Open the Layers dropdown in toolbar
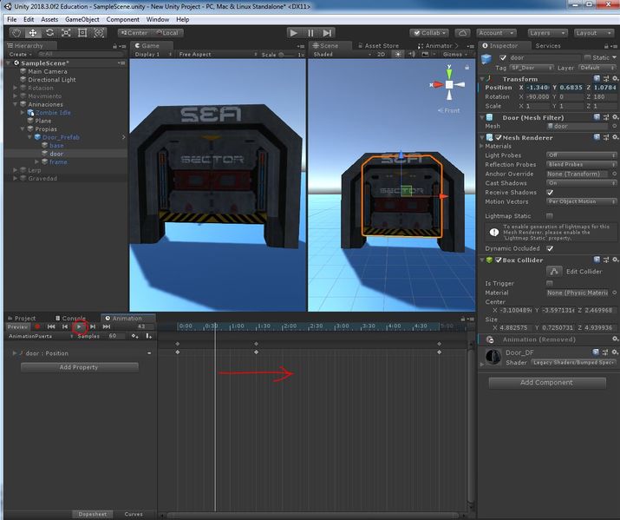 548,33
